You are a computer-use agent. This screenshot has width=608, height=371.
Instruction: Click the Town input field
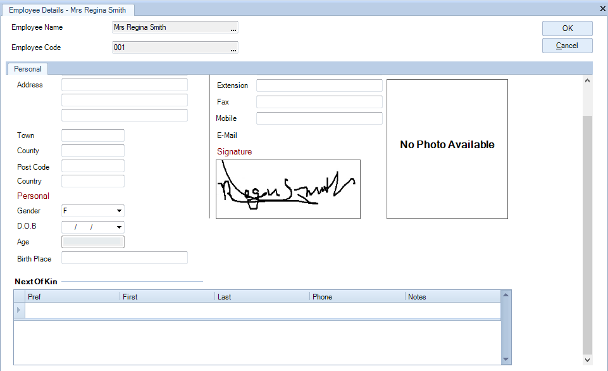coord(93,135)
